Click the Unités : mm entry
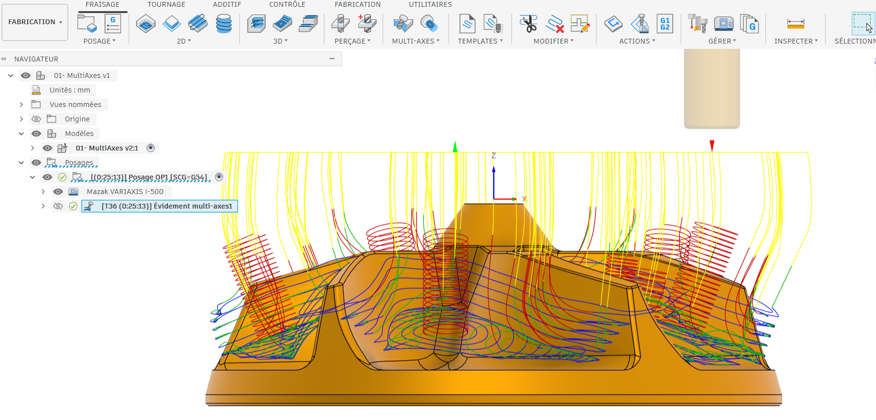Viewport: 876px width, 420px height. [x=70, y=90]
